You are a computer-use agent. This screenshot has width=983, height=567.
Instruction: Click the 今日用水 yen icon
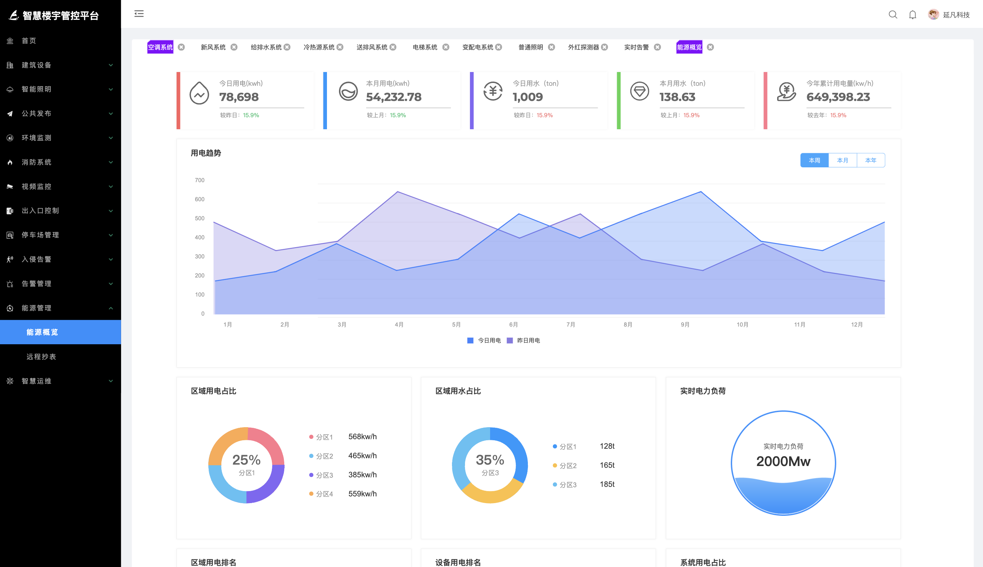coord(493,91)
